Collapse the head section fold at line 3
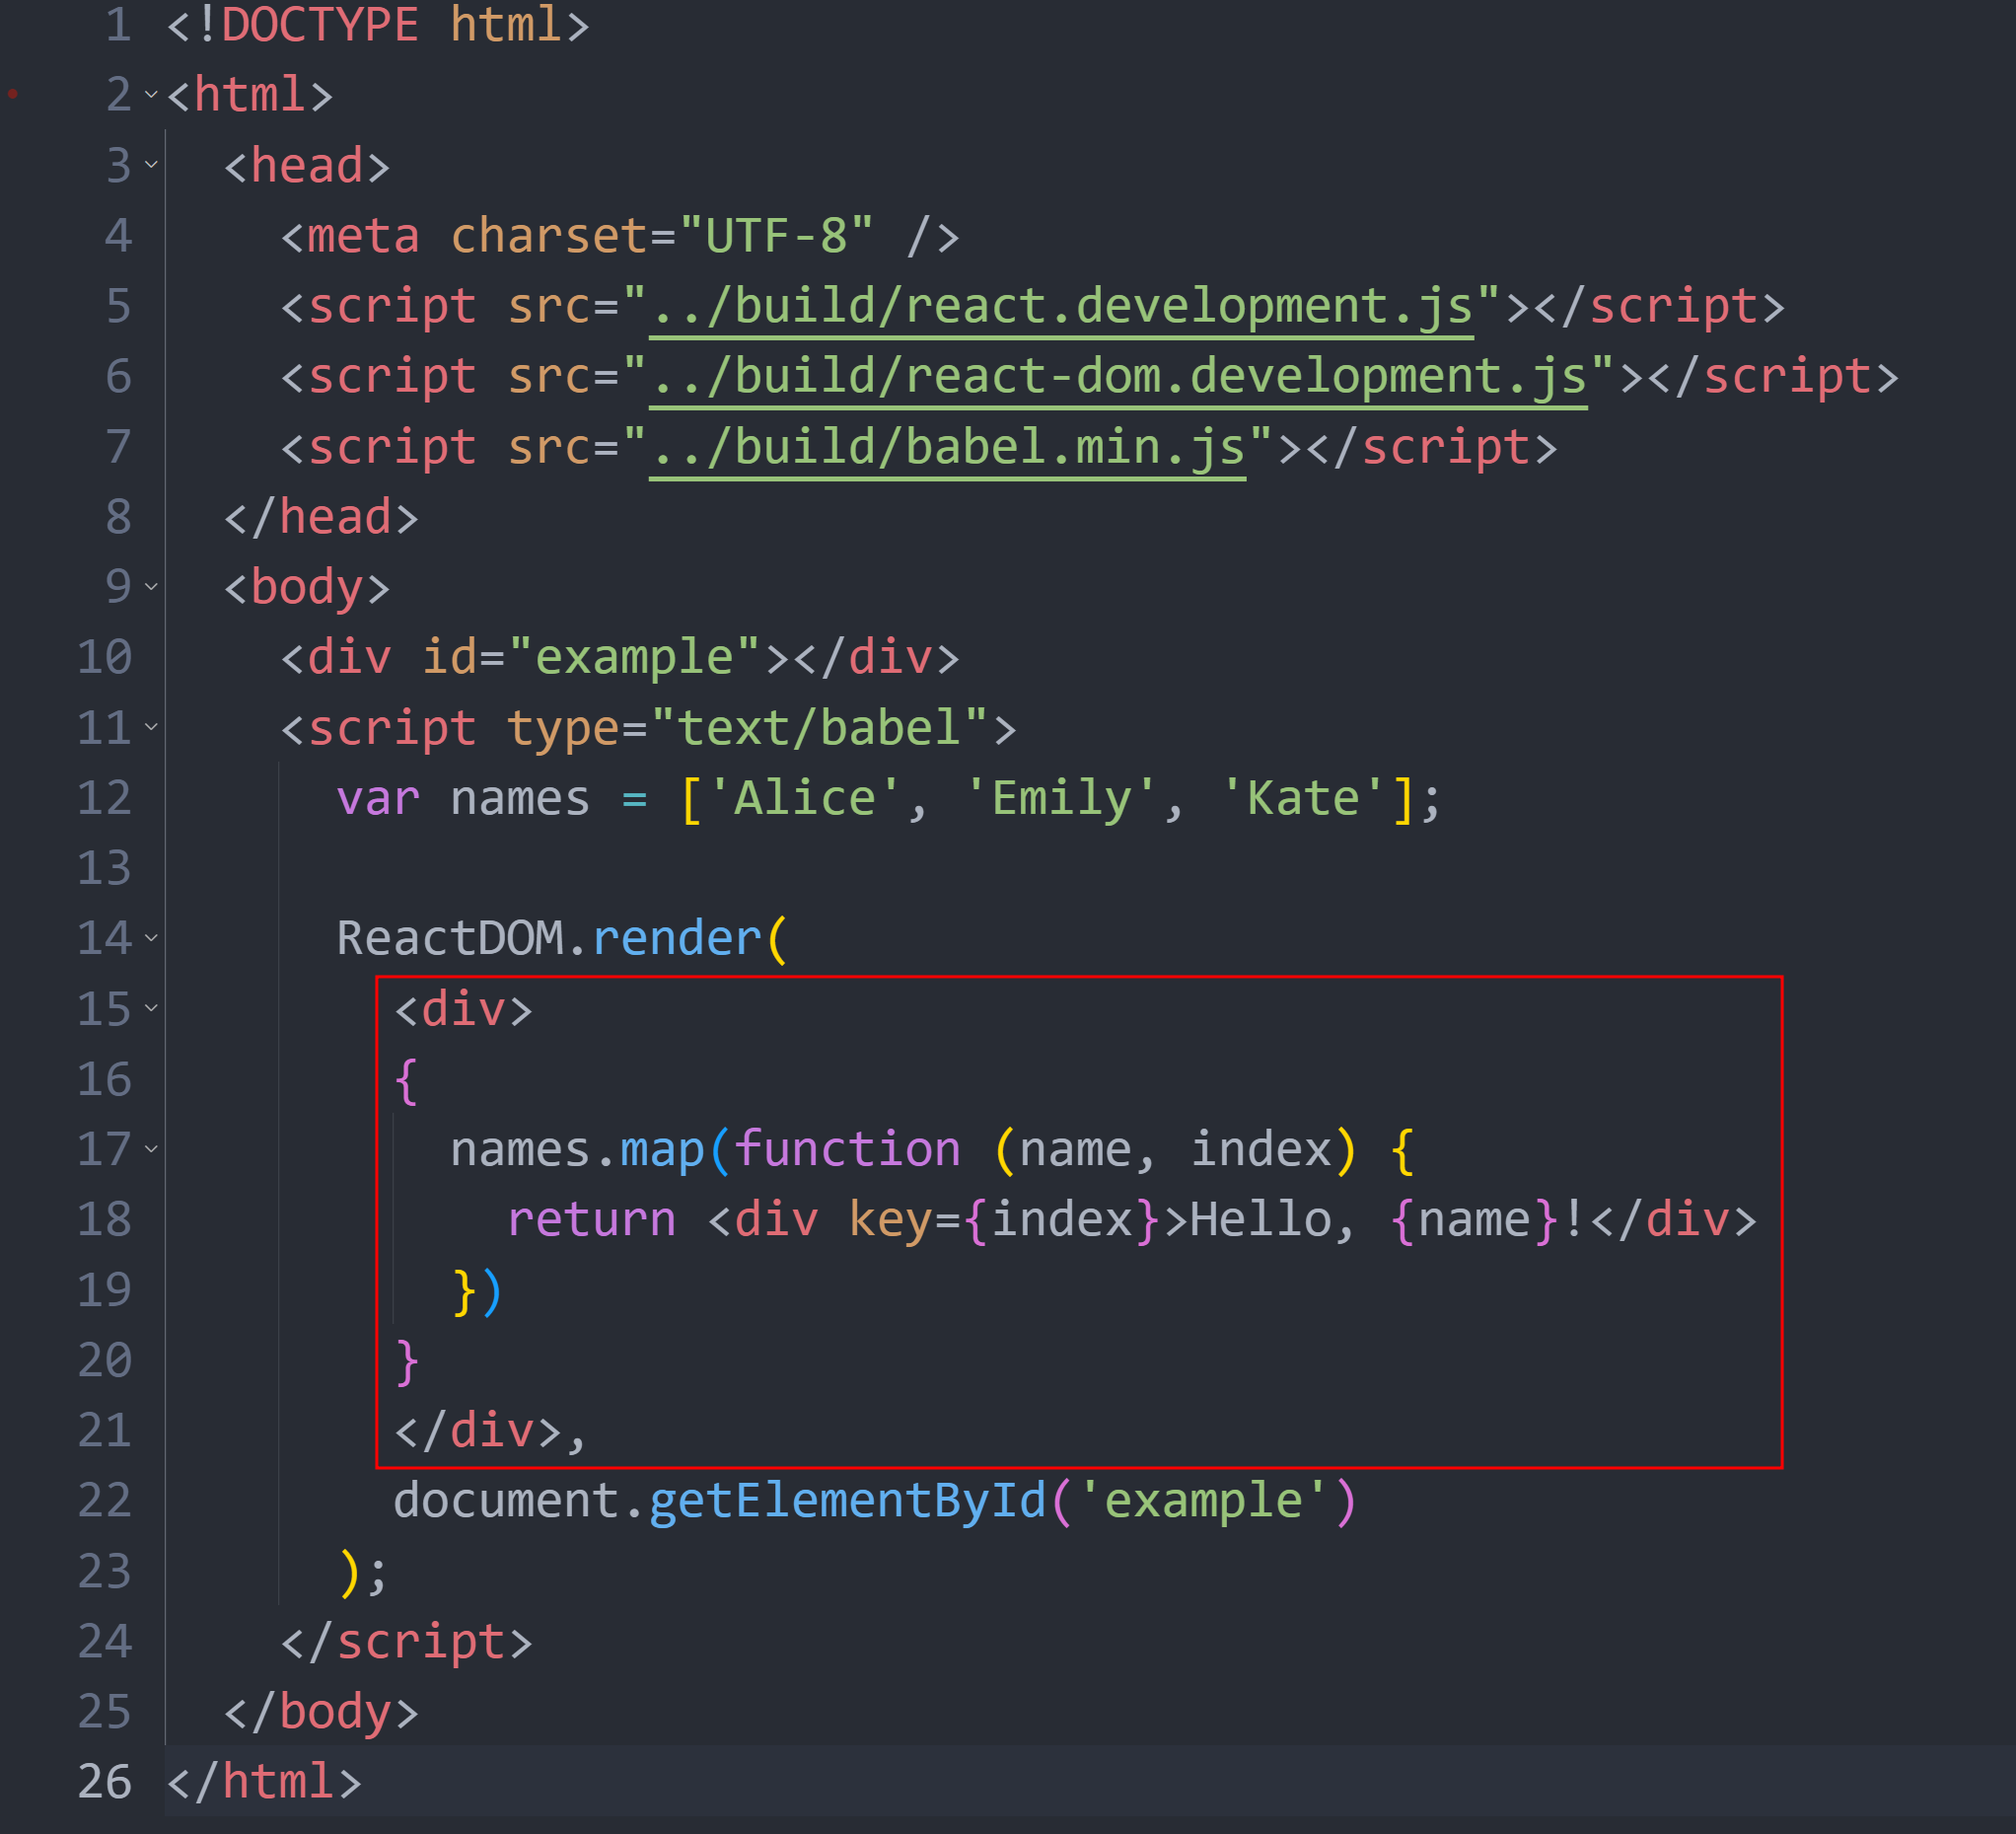 coord(151,165)
